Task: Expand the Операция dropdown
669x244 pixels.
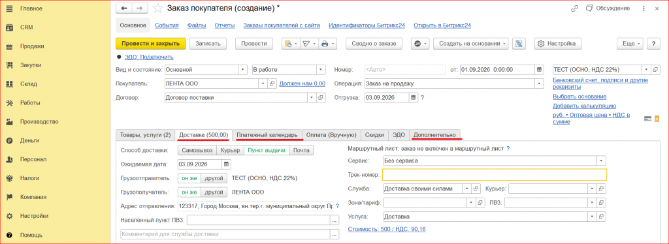Action: pyautogui.click(x=539, y=84)
